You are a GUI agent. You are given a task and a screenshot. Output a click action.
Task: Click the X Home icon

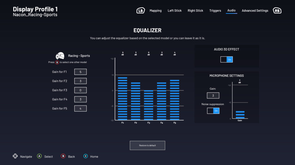(86, 156)
